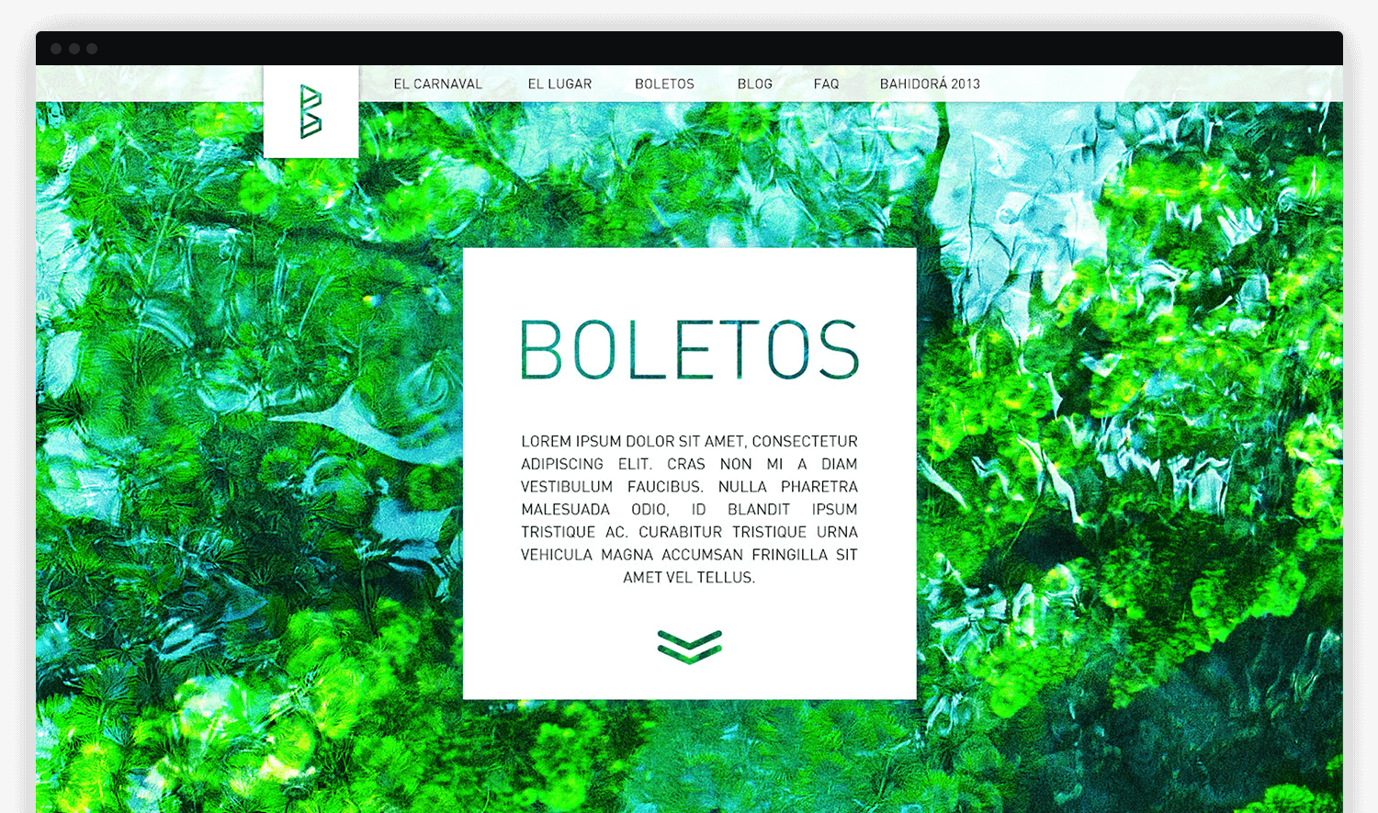Open the El Carnaval menu item
The height and width of the screenshot is (813, 1378).
pos(437,84)
